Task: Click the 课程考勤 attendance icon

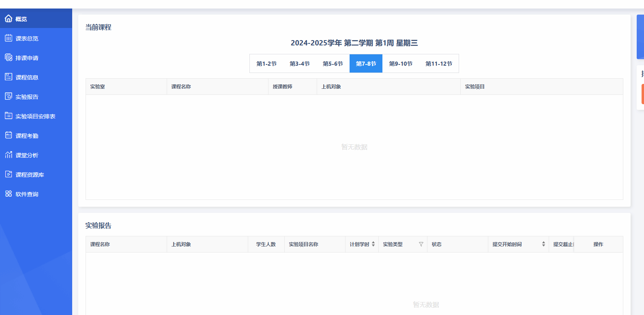Action: 9,135
